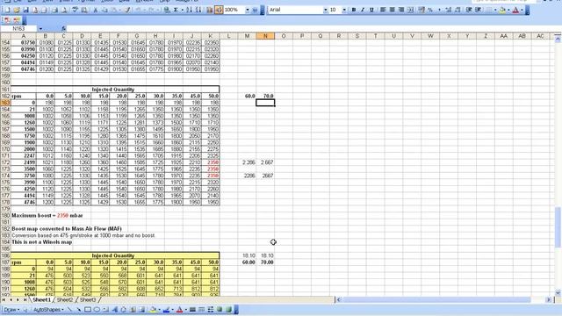
Task: Click the Open folder icon
Action: pyautogui.click(x=17, y=10)
